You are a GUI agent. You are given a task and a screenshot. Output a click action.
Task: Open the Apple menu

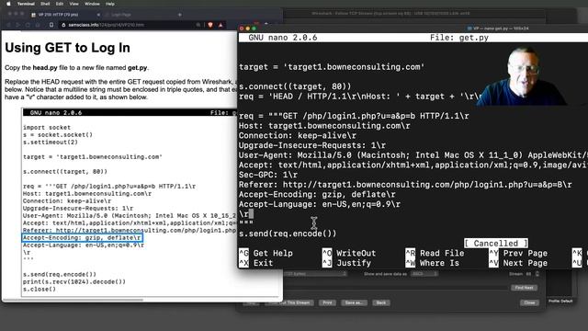pyautogui.click(x=8, y=4)
